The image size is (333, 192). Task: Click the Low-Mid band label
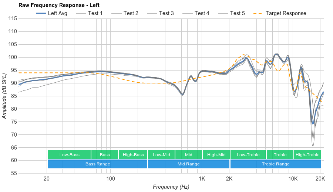[x=161, y=155]
